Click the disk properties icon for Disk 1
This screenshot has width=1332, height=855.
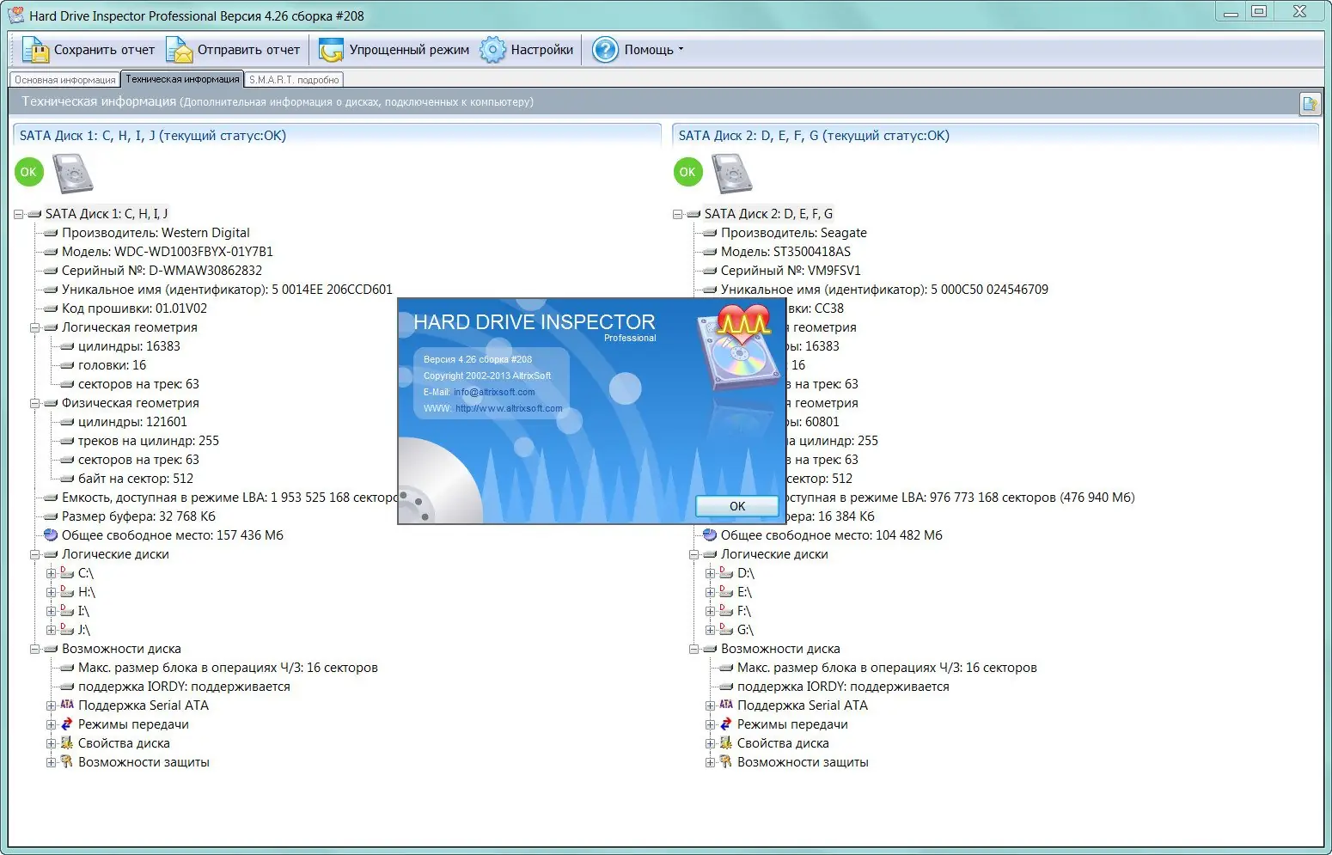(67, 743)
